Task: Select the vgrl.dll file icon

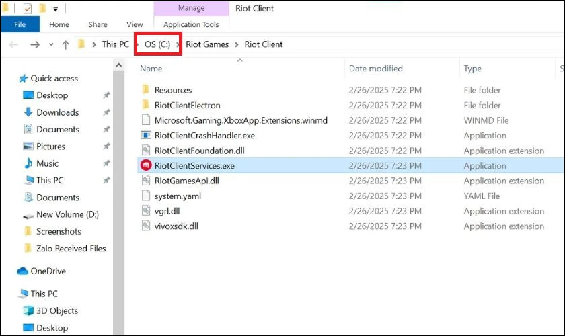Action: coord(145,211)
